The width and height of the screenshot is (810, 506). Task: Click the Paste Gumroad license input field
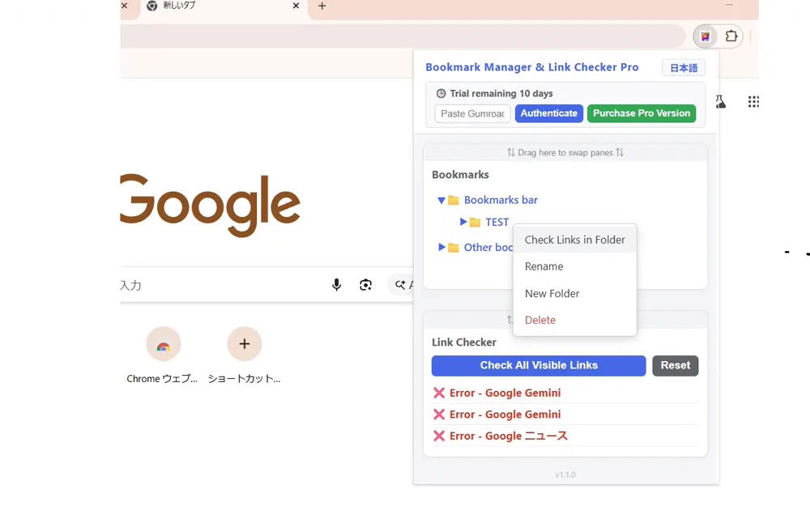coord(472,113)
